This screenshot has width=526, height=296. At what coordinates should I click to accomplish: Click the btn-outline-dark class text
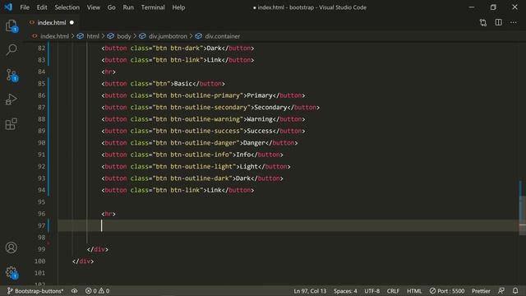[201, 178]
